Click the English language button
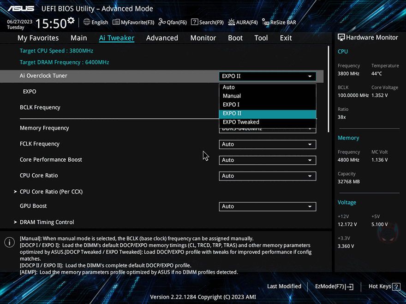Image resolution: width=406 pixels, height=304 pixels. click(x=96, y=22)
